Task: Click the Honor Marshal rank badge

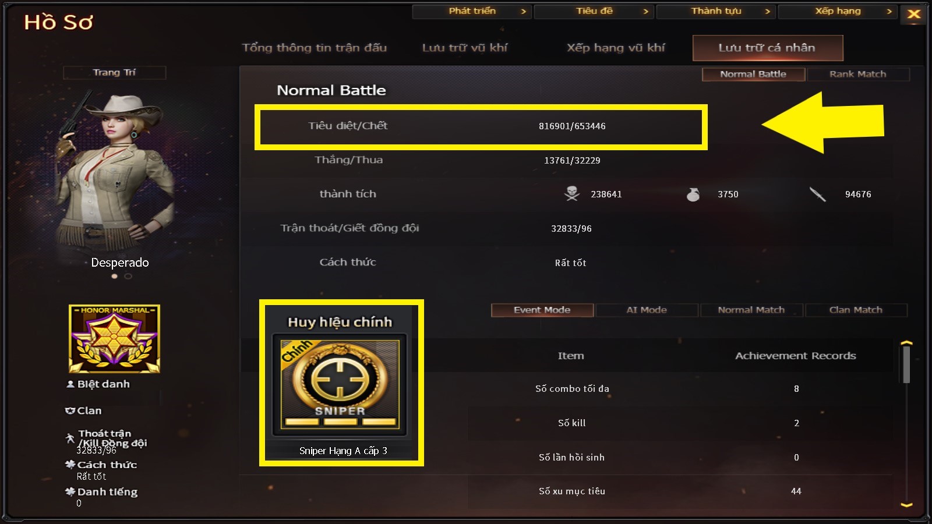Action: [x=114, y=339]
